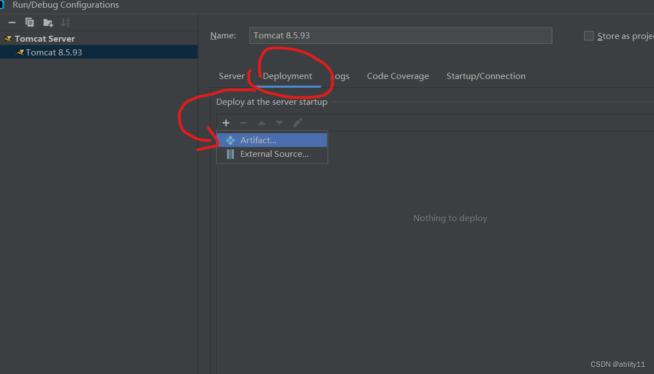The image size is (654, 374).
Task: Open the Code Coverage tab
Action: pos(398,76)
